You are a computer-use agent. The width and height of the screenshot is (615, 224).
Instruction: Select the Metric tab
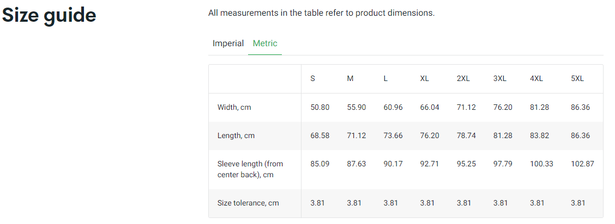point(265,43)
